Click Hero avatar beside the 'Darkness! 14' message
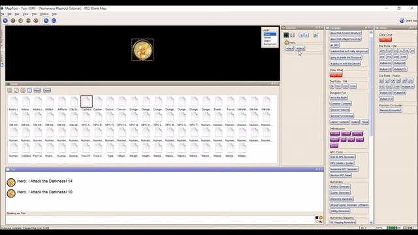 click(11, 183)
